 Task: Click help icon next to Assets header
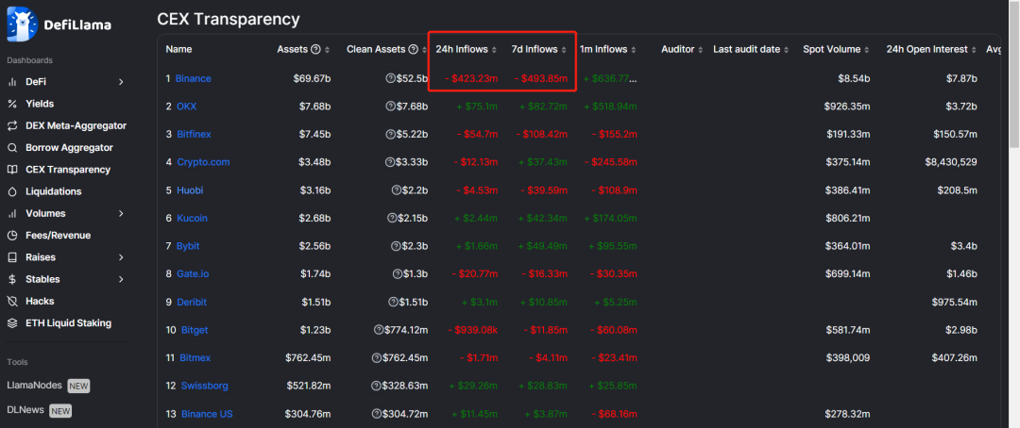[x=315, y=49]
